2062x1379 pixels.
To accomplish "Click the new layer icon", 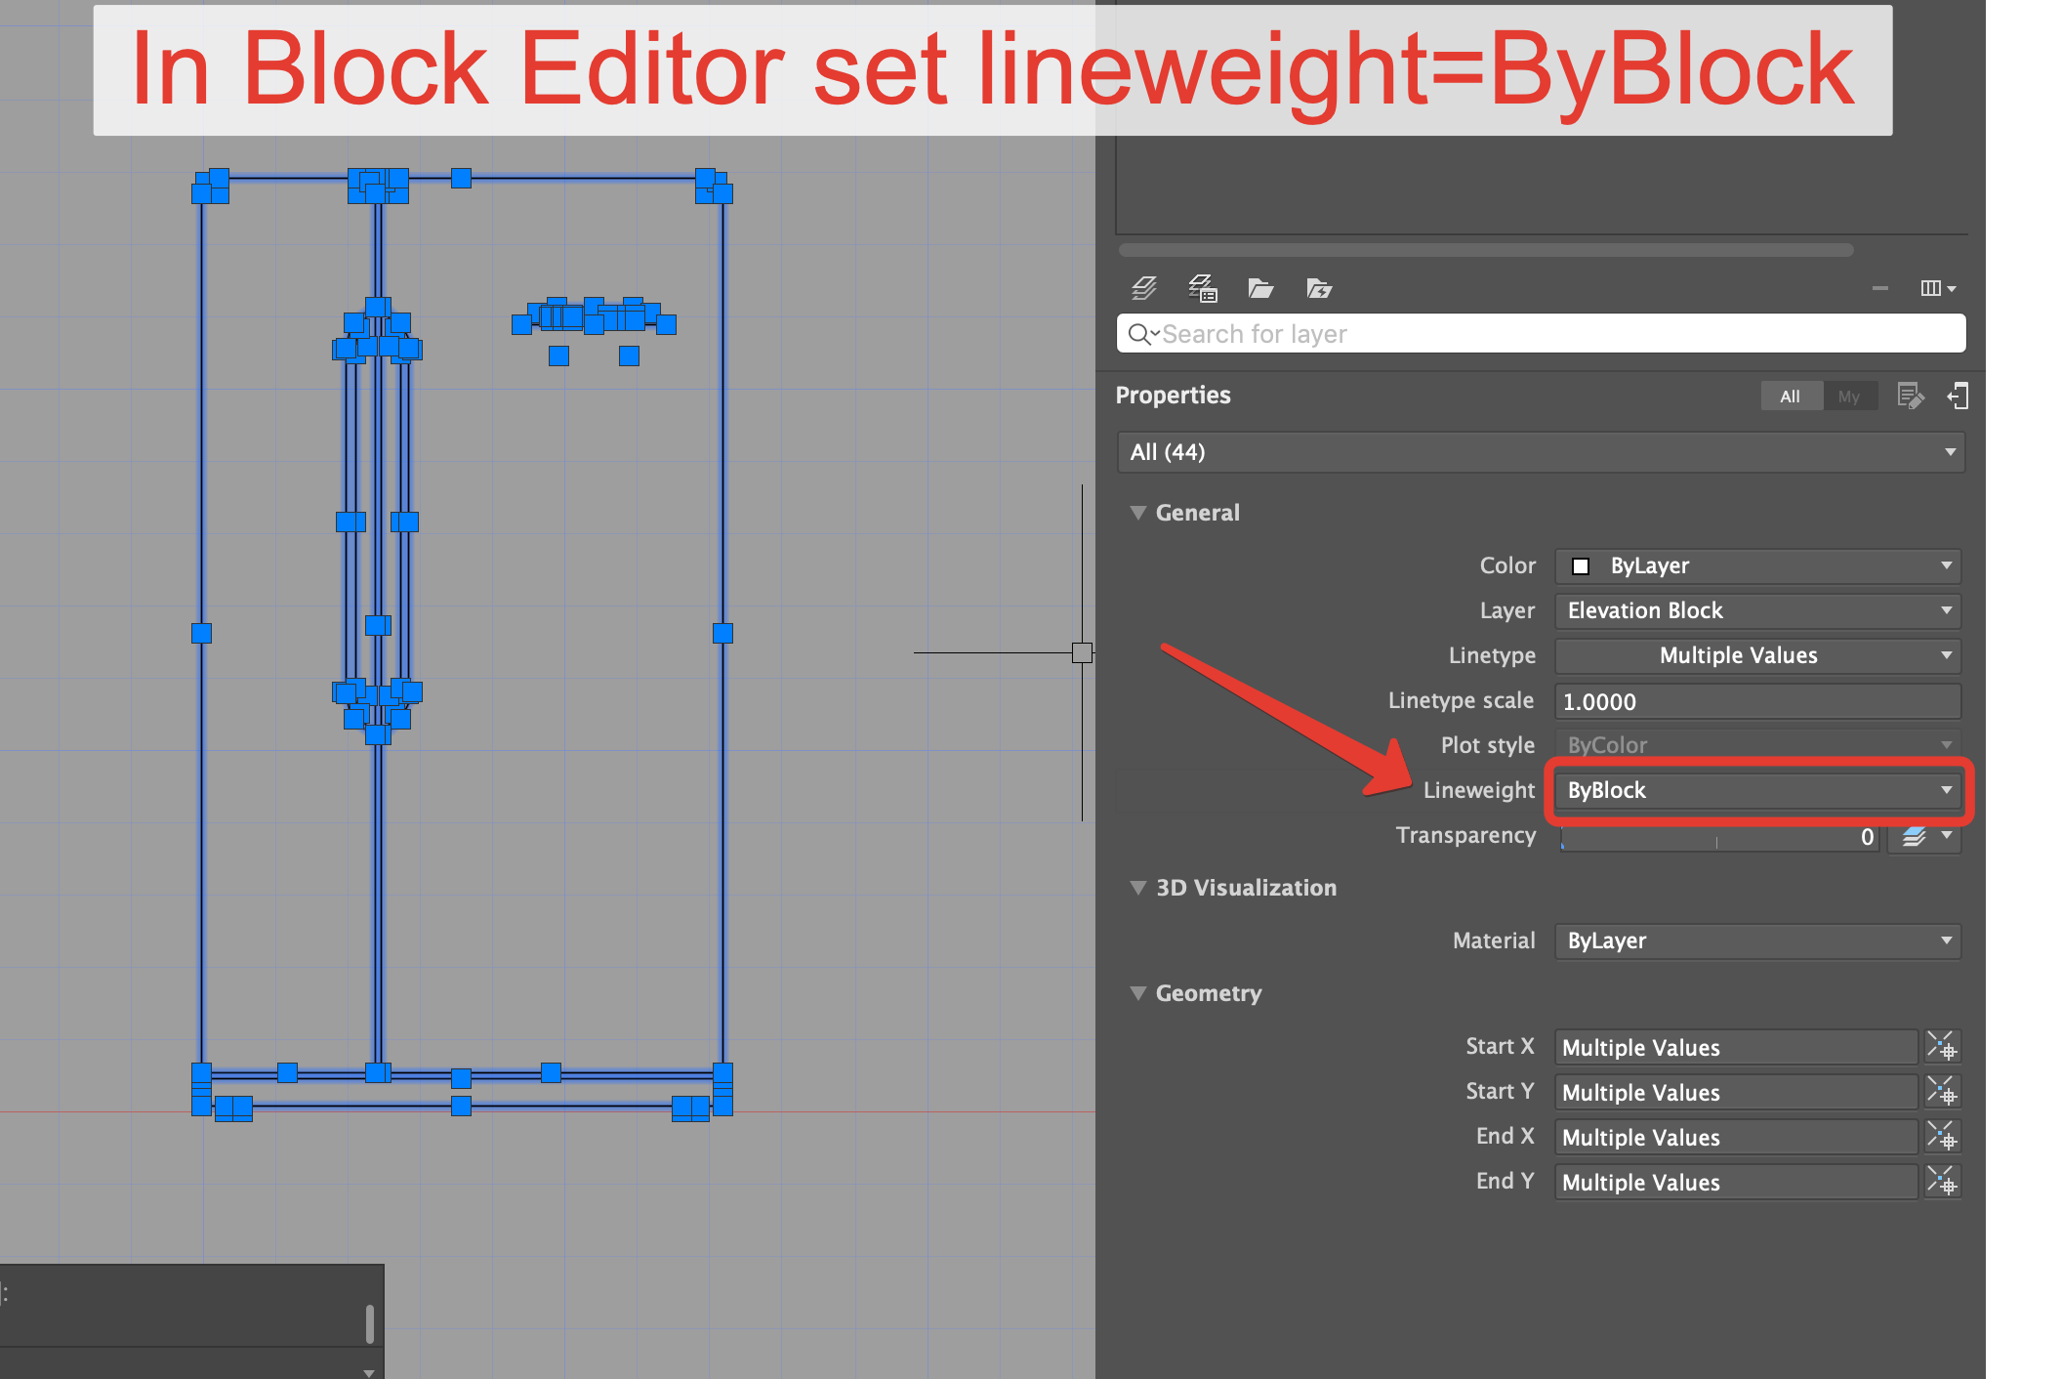I will 1143,288.
